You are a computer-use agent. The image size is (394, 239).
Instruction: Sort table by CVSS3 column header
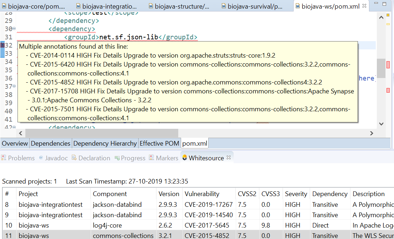[x=271, y=194]
